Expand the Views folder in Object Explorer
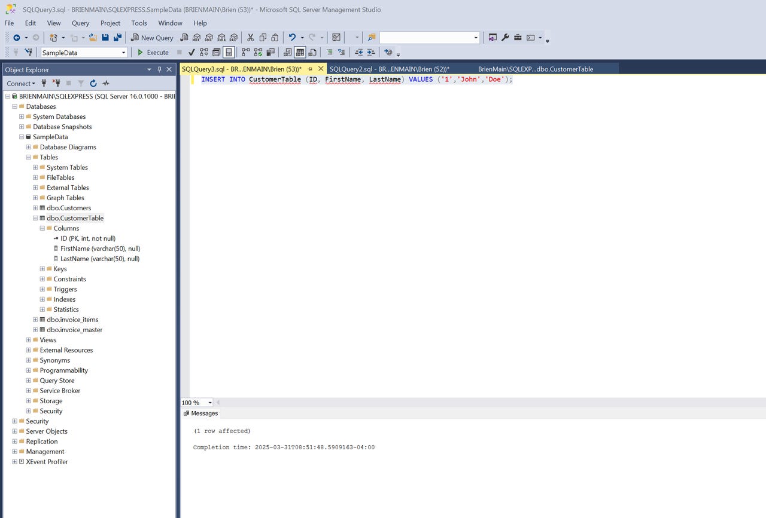The image size is (766, 518). [28, 340]
